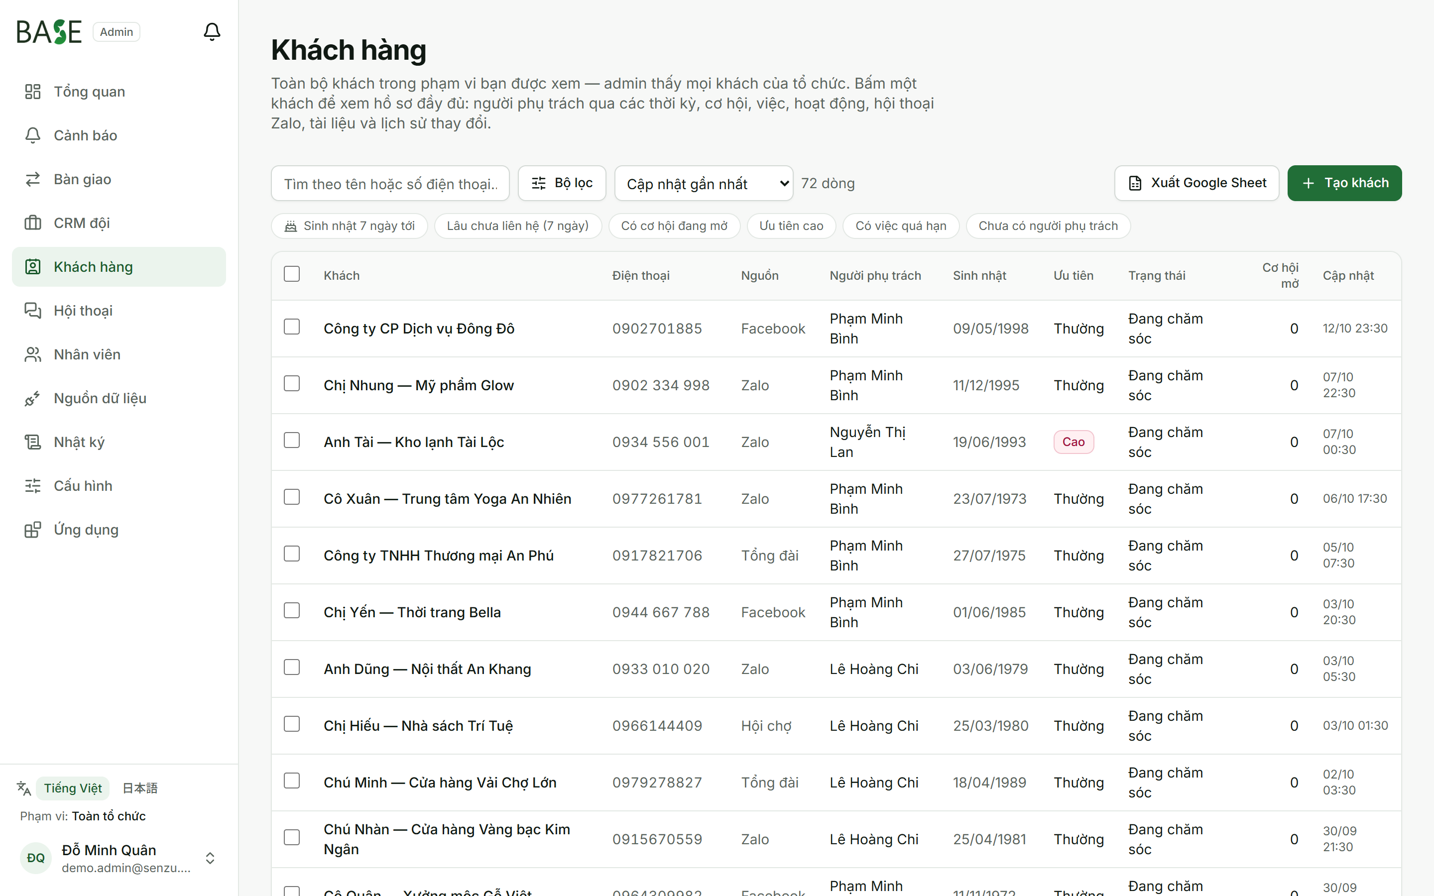Click Xuất Google Sheet button

[1196, 183]
